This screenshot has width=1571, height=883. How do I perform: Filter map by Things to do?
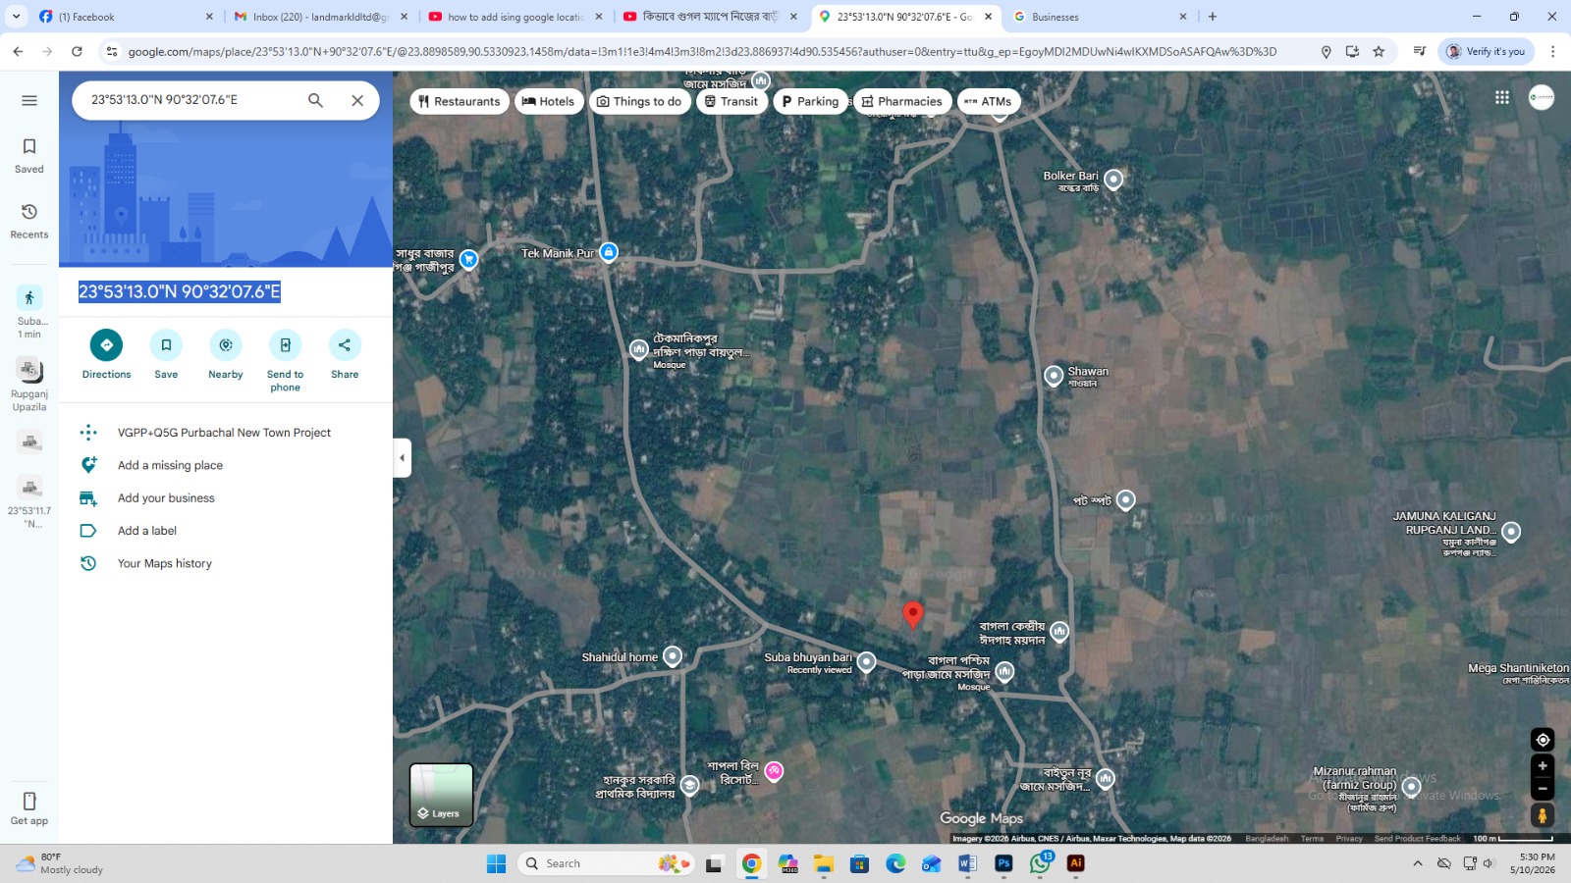[x=639, y=101]
